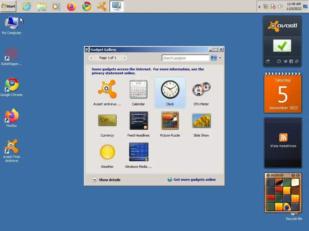Open My Computer desktop icon

pos(11,26)
